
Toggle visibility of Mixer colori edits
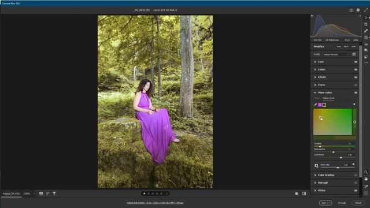click(x=356, y=92)
